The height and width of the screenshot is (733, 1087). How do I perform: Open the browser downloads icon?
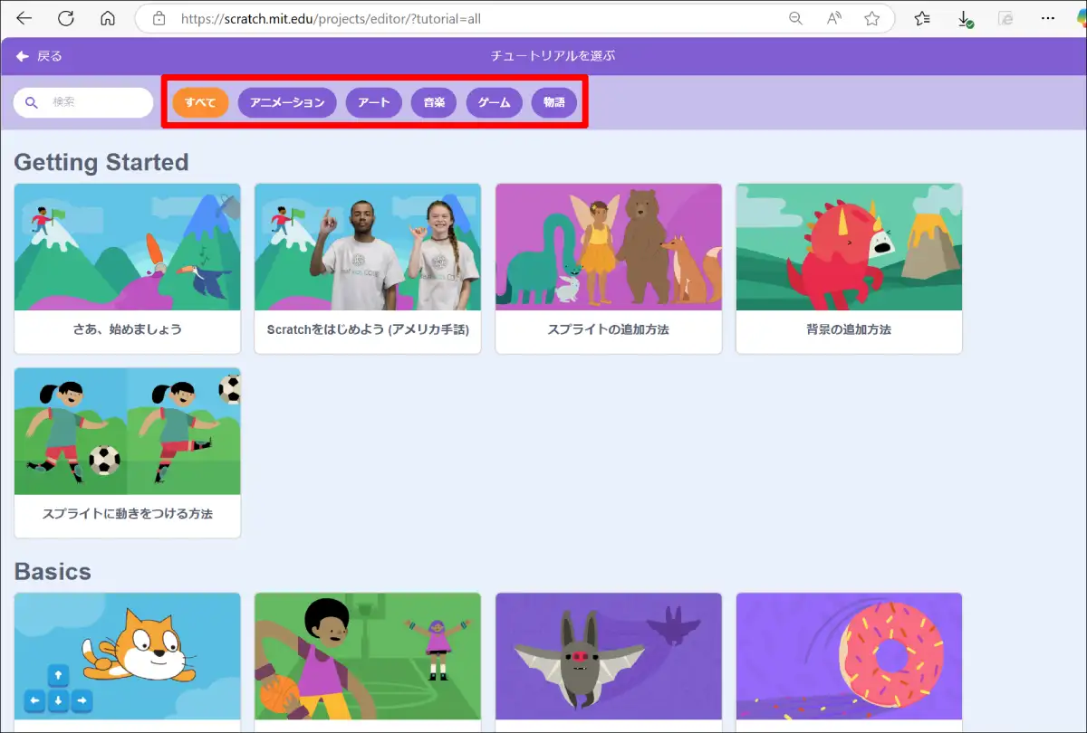click(965, 19)
